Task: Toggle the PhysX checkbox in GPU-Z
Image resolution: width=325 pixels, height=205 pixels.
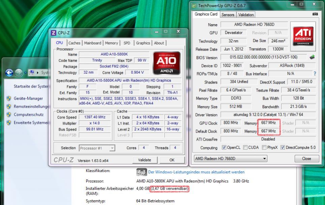Action: pyautogui.click(x=264, y=147)
